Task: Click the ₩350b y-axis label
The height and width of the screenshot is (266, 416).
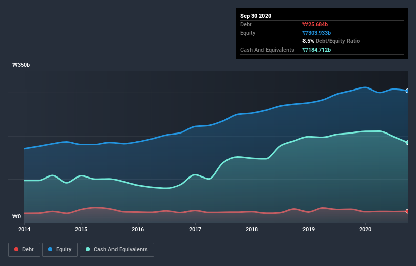Action: click(21, 65)
